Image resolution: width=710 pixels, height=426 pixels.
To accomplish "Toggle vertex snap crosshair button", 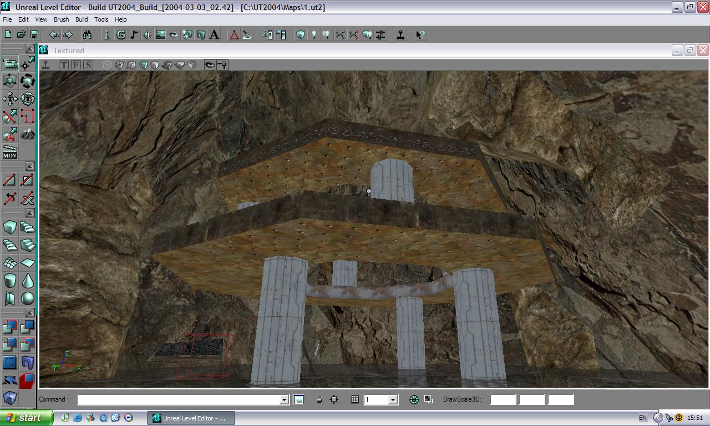I will pos(334,399).
